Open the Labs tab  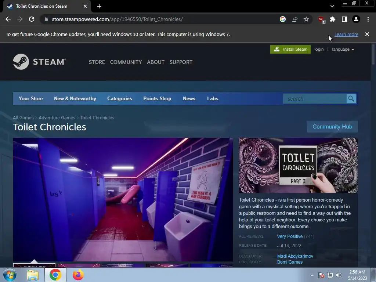[213, 98]
